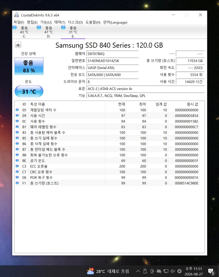Click the power on hours 14420 시간
Image resolution: width=219 pixels, height=277 pixels.
[x=190, y=82]
